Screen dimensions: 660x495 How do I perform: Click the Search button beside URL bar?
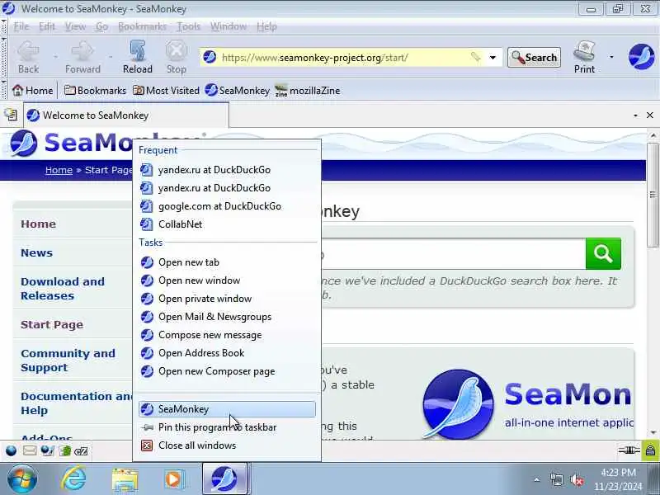coord(534,57)
